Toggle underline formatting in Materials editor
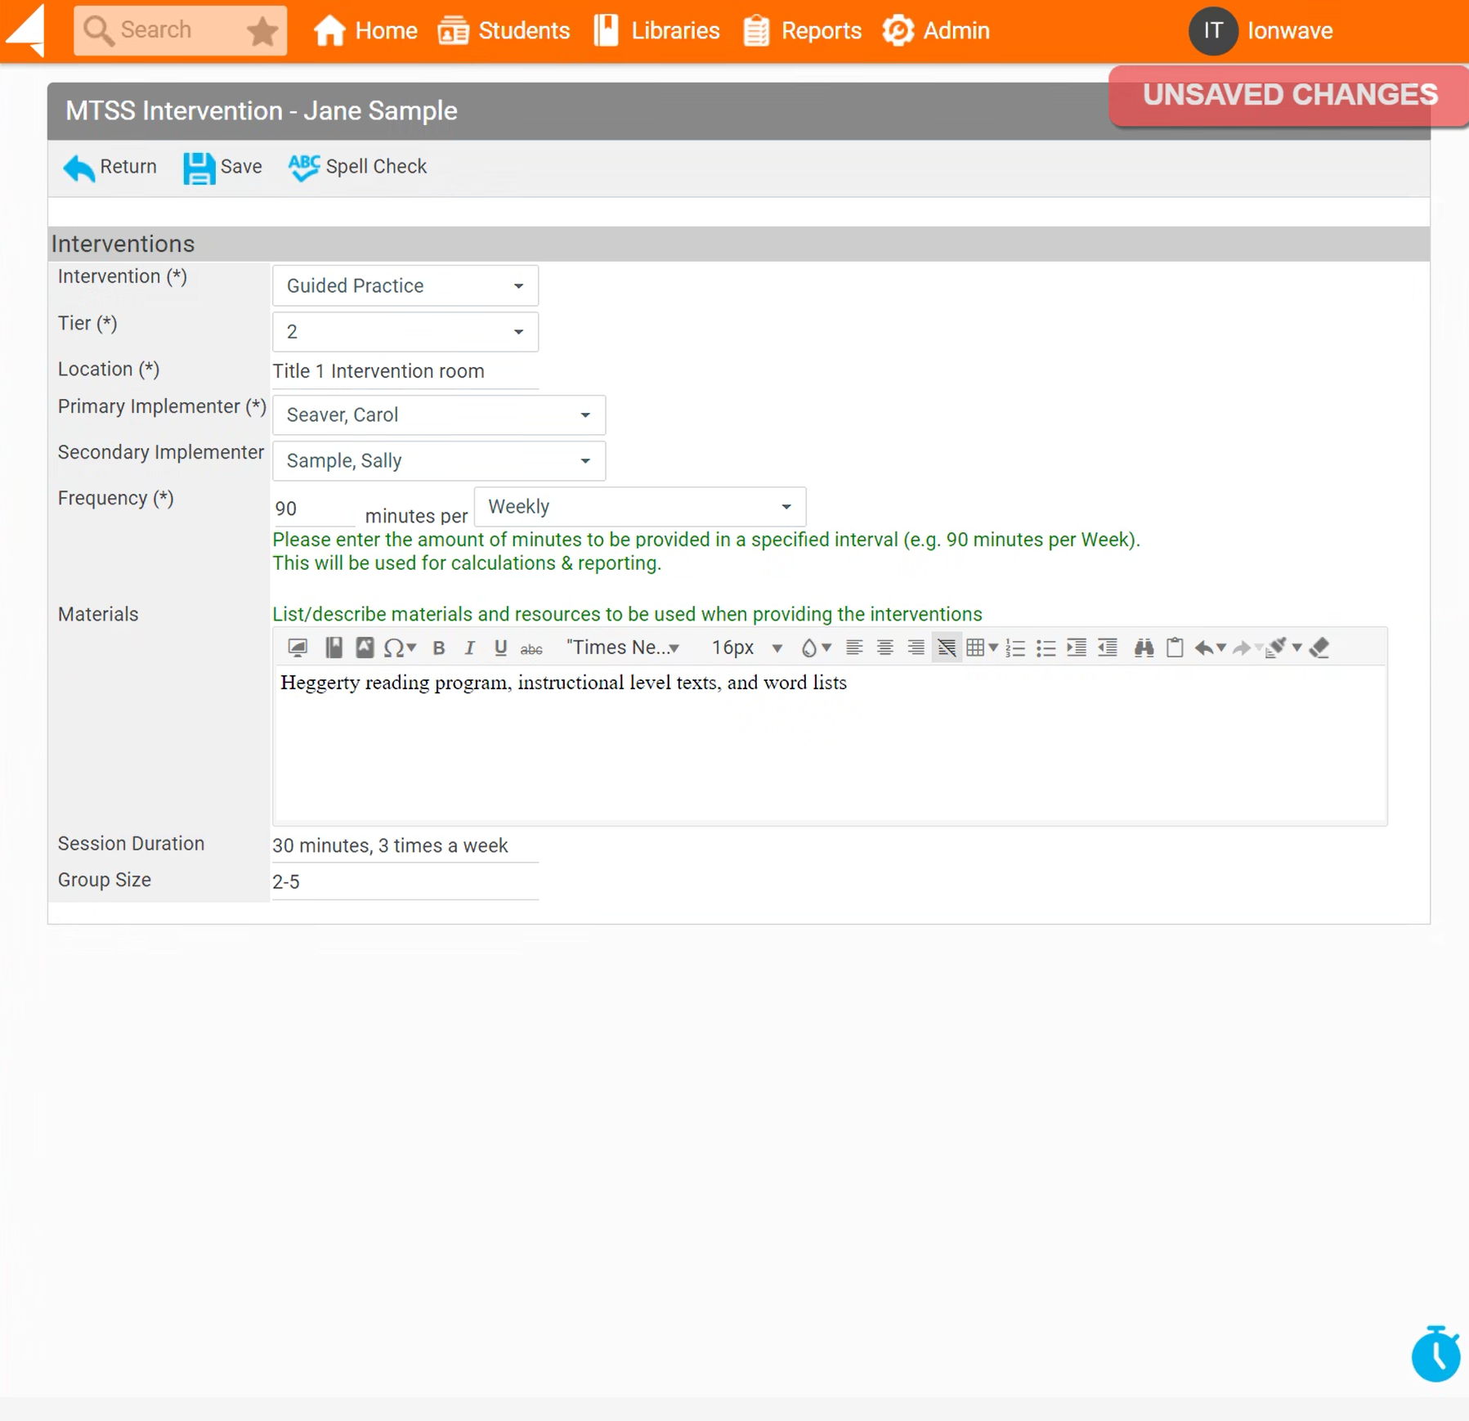The width and height of the screenshot is (1469, 1421). click(x=500, y=648)
